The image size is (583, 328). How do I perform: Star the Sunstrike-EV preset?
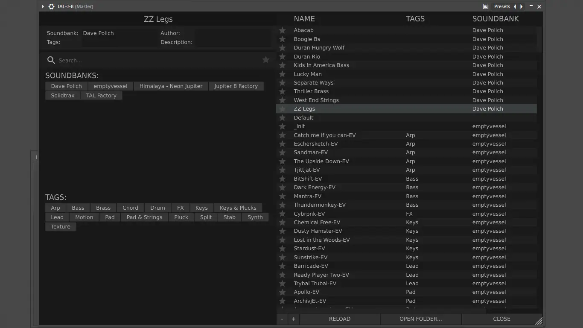[x=282, y=258]
